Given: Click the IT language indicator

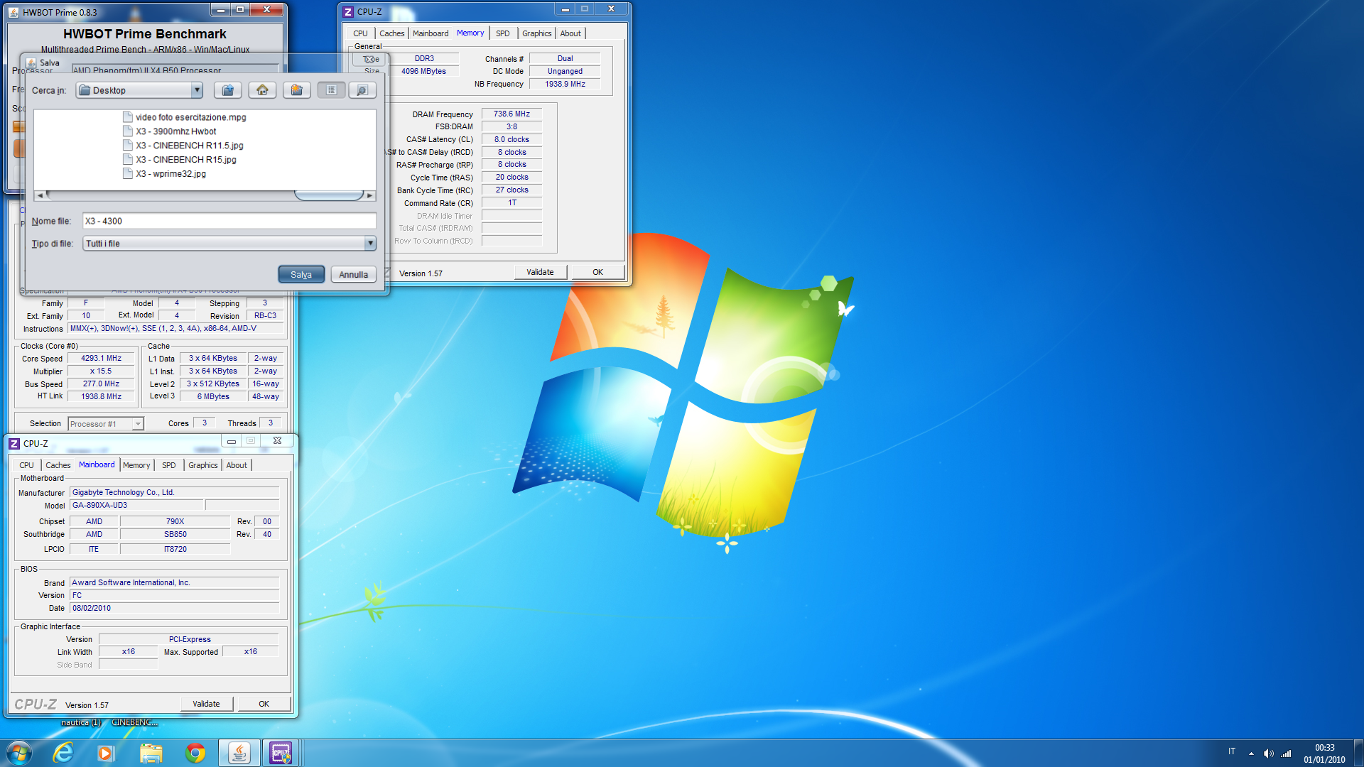Looking at the screenshot, I should click(1231, 751).
